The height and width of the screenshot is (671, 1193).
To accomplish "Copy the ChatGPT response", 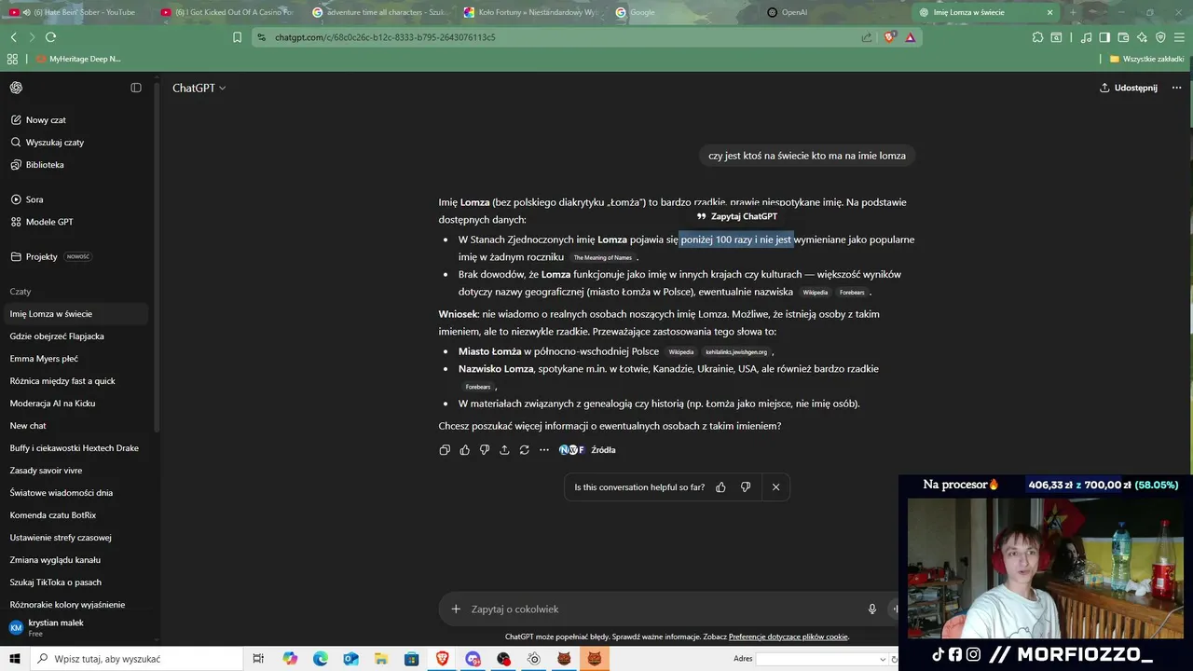I will [x=445, y=450].
